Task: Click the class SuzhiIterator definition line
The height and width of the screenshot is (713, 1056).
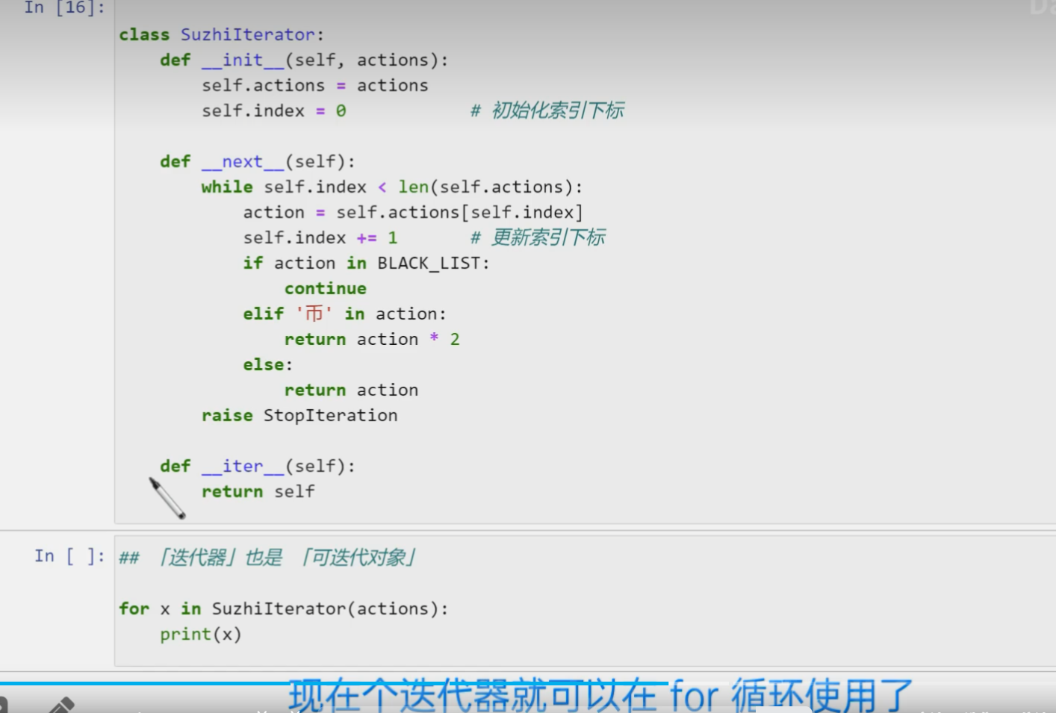Action: [x=221, y=35]
